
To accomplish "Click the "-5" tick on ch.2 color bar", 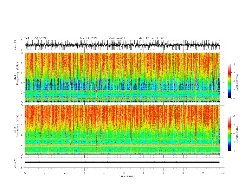I will click(234, 133).
